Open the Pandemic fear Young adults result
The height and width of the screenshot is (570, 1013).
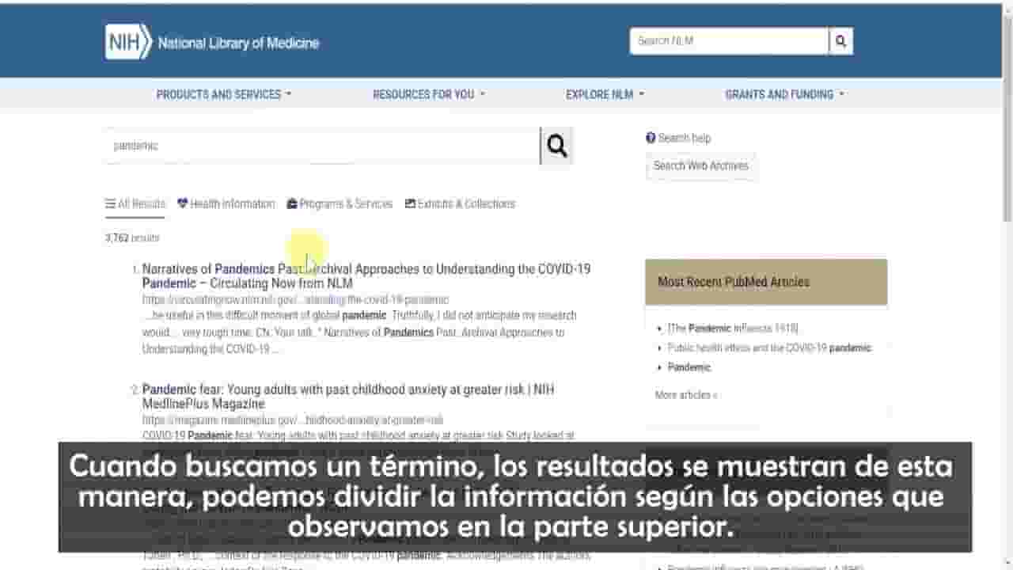[348, 397]
